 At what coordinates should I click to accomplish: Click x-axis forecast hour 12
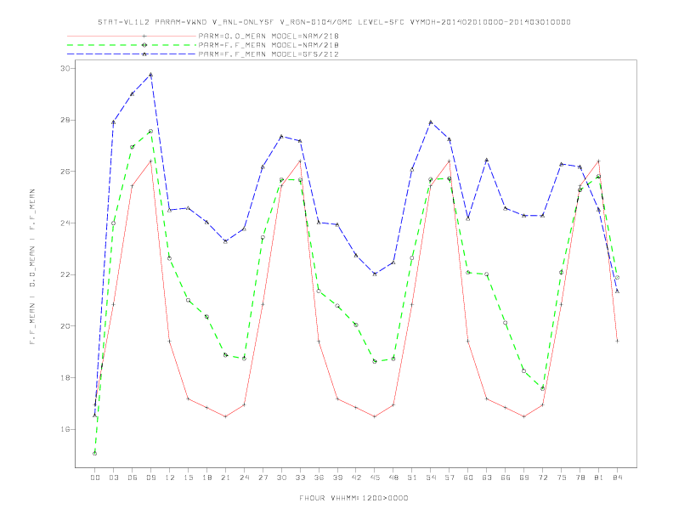(x=170, y=478)
